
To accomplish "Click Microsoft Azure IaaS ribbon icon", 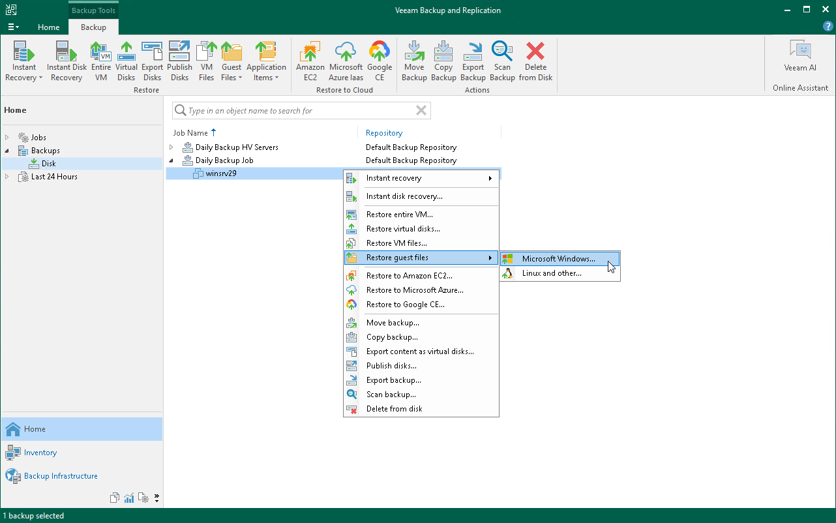I will point(346,61).
